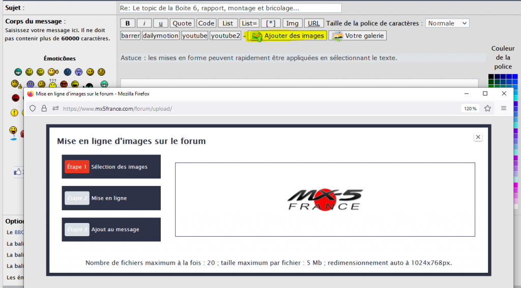Insert a youtube video tag

pos(195,36)
